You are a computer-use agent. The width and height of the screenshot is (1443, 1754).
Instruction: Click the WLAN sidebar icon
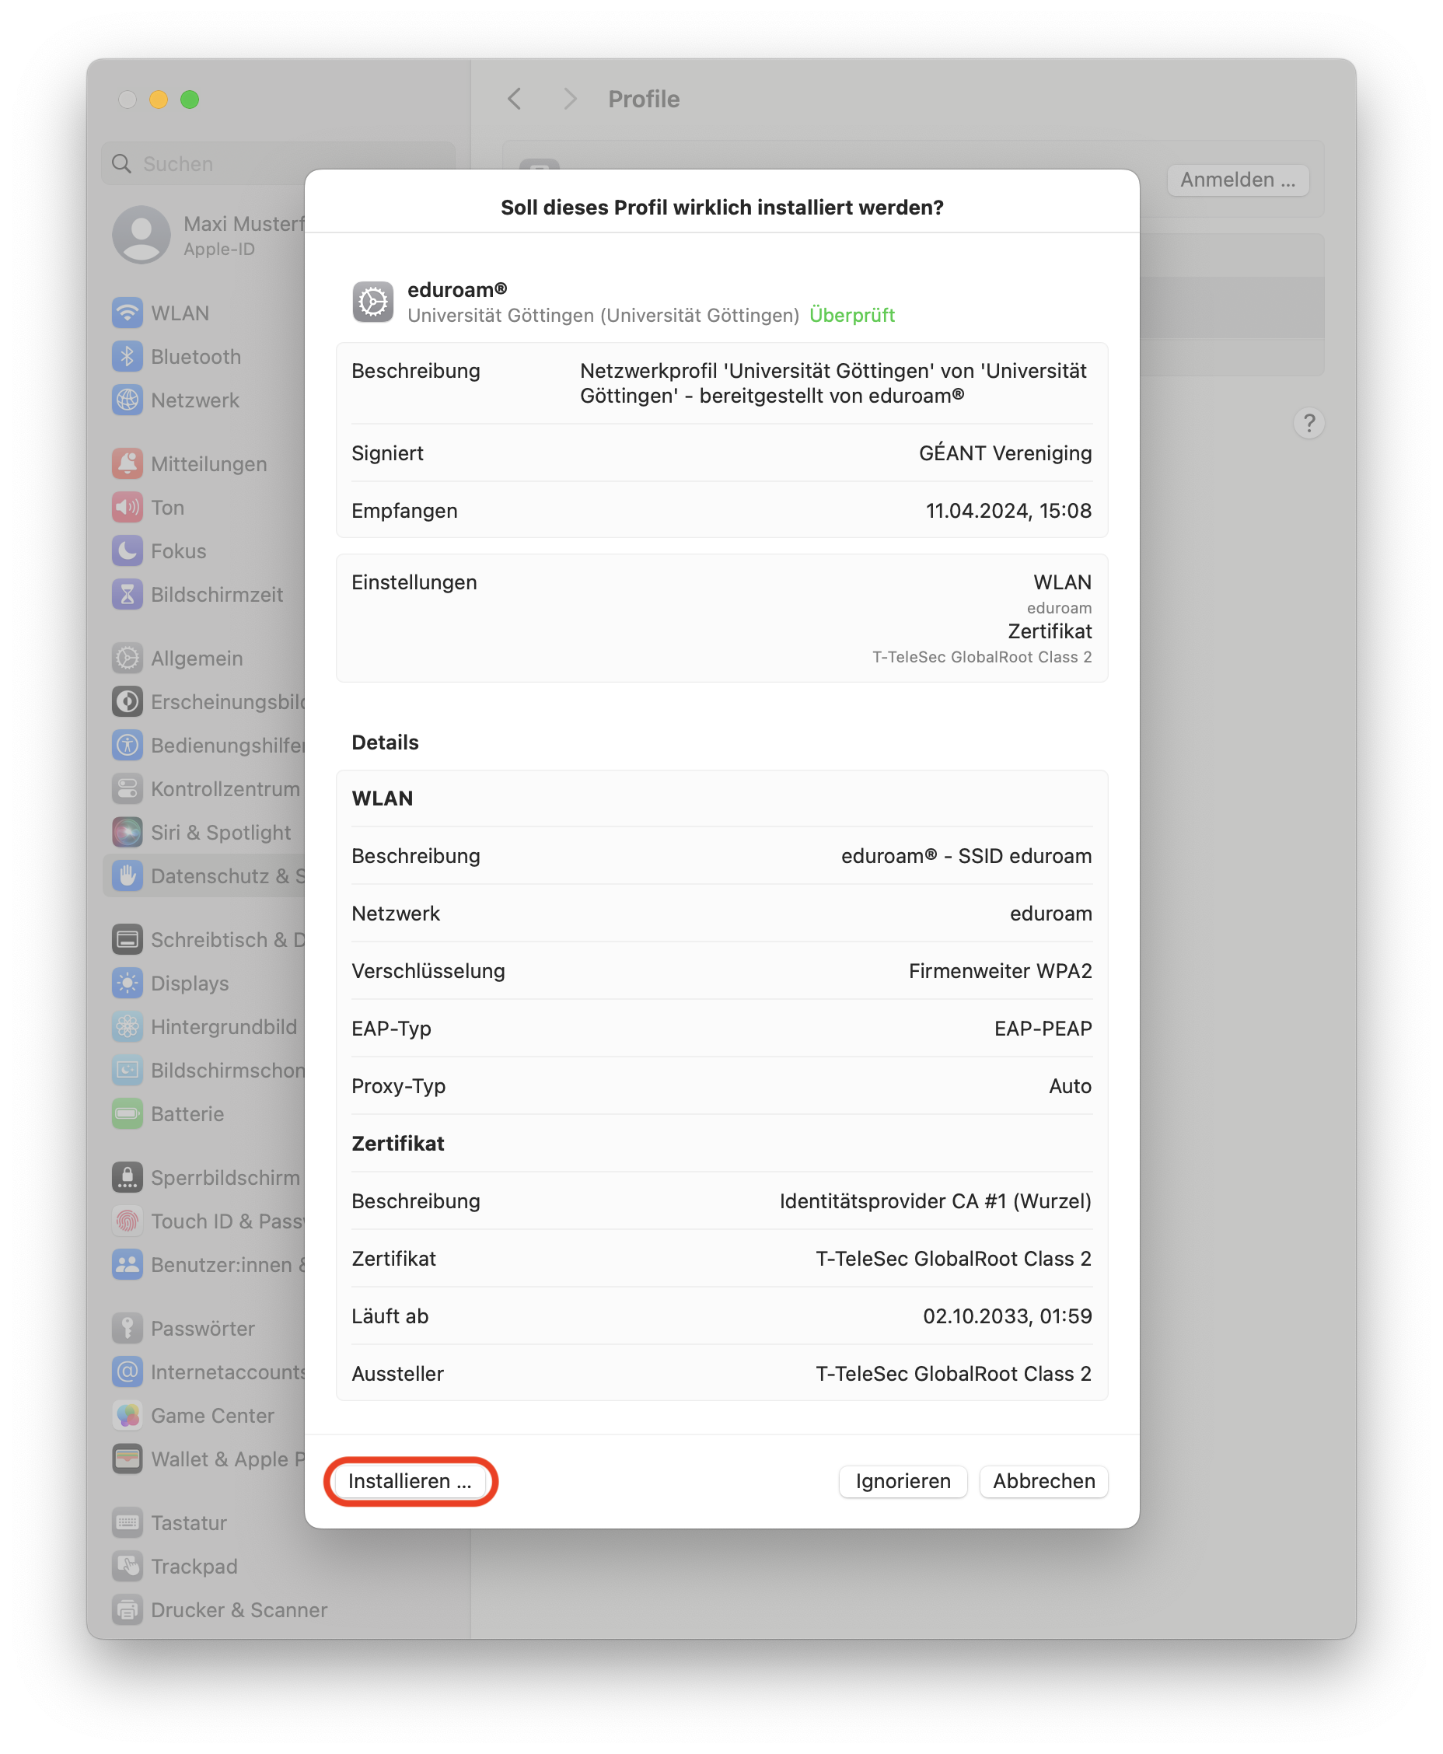pos(128,313)
